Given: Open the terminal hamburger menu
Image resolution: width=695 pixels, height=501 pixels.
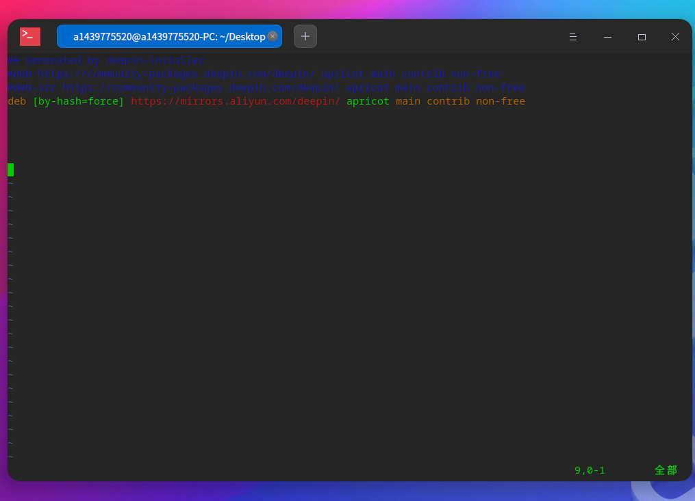Looking at the screenshot, I should tap(572, 37).
